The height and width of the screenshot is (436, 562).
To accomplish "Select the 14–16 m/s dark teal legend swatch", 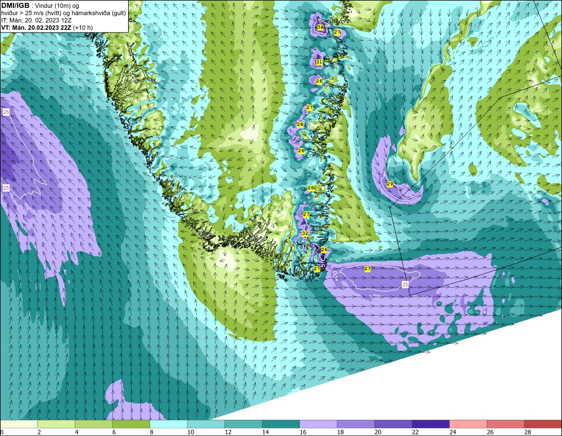I will [x=281, y=424].
